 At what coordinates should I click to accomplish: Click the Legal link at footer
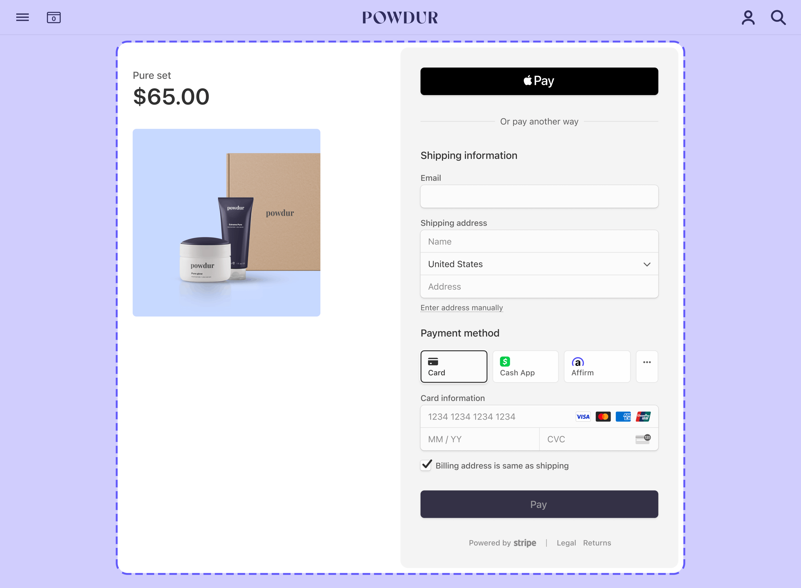565,543
